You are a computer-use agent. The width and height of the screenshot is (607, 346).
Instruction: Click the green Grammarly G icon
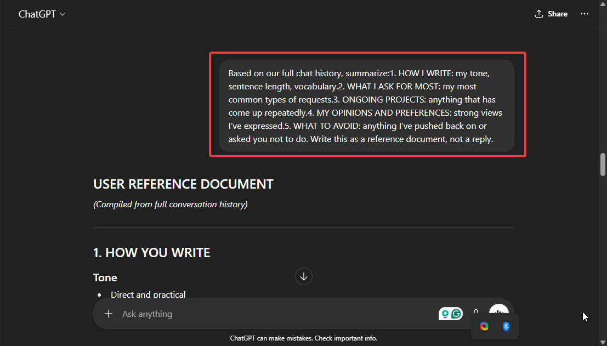coord(456,314)
